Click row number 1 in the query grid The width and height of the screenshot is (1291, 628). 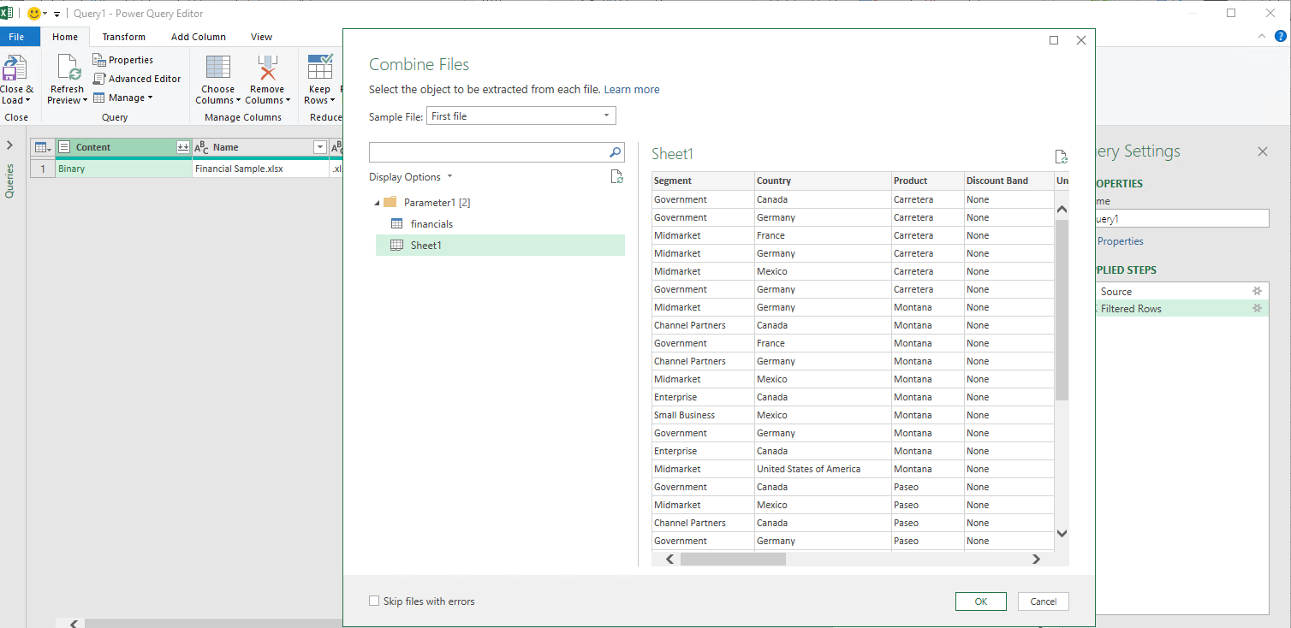point(43,169)
